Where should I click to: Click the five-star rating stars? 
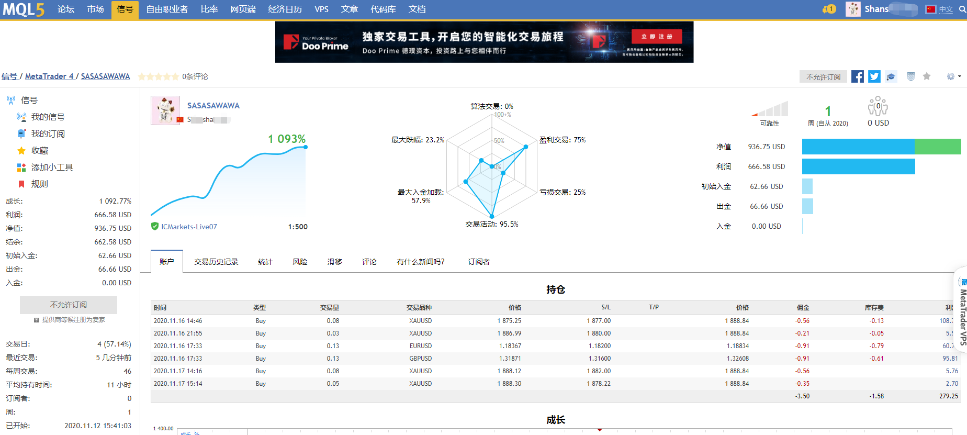pos(158,76)
